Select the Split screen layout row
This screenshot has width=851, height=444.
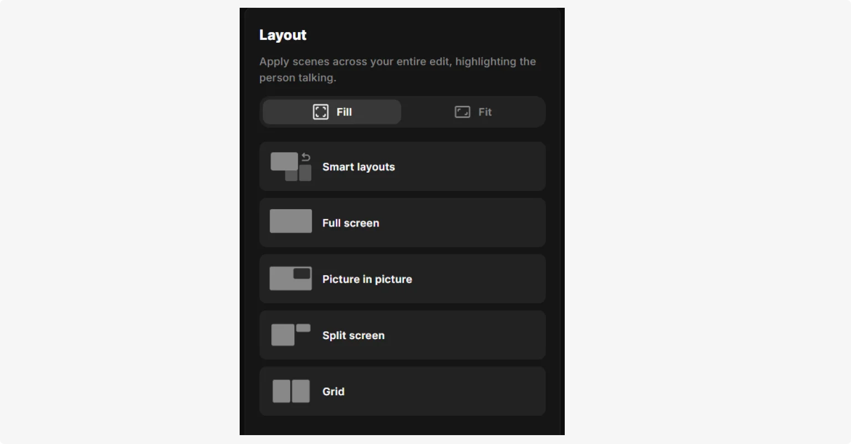pos(402,335)
